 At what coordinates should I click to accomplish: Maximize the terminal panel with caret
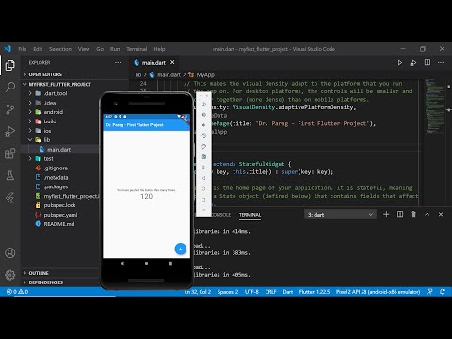pos(428,214)
